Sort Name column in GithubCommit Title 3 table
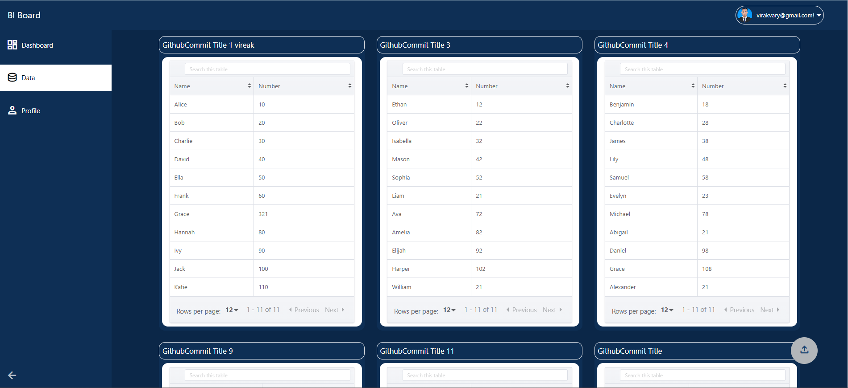Image resolution: width=848 pixels, height=388 pixels. pyautogui.click(x=467, y=86)
